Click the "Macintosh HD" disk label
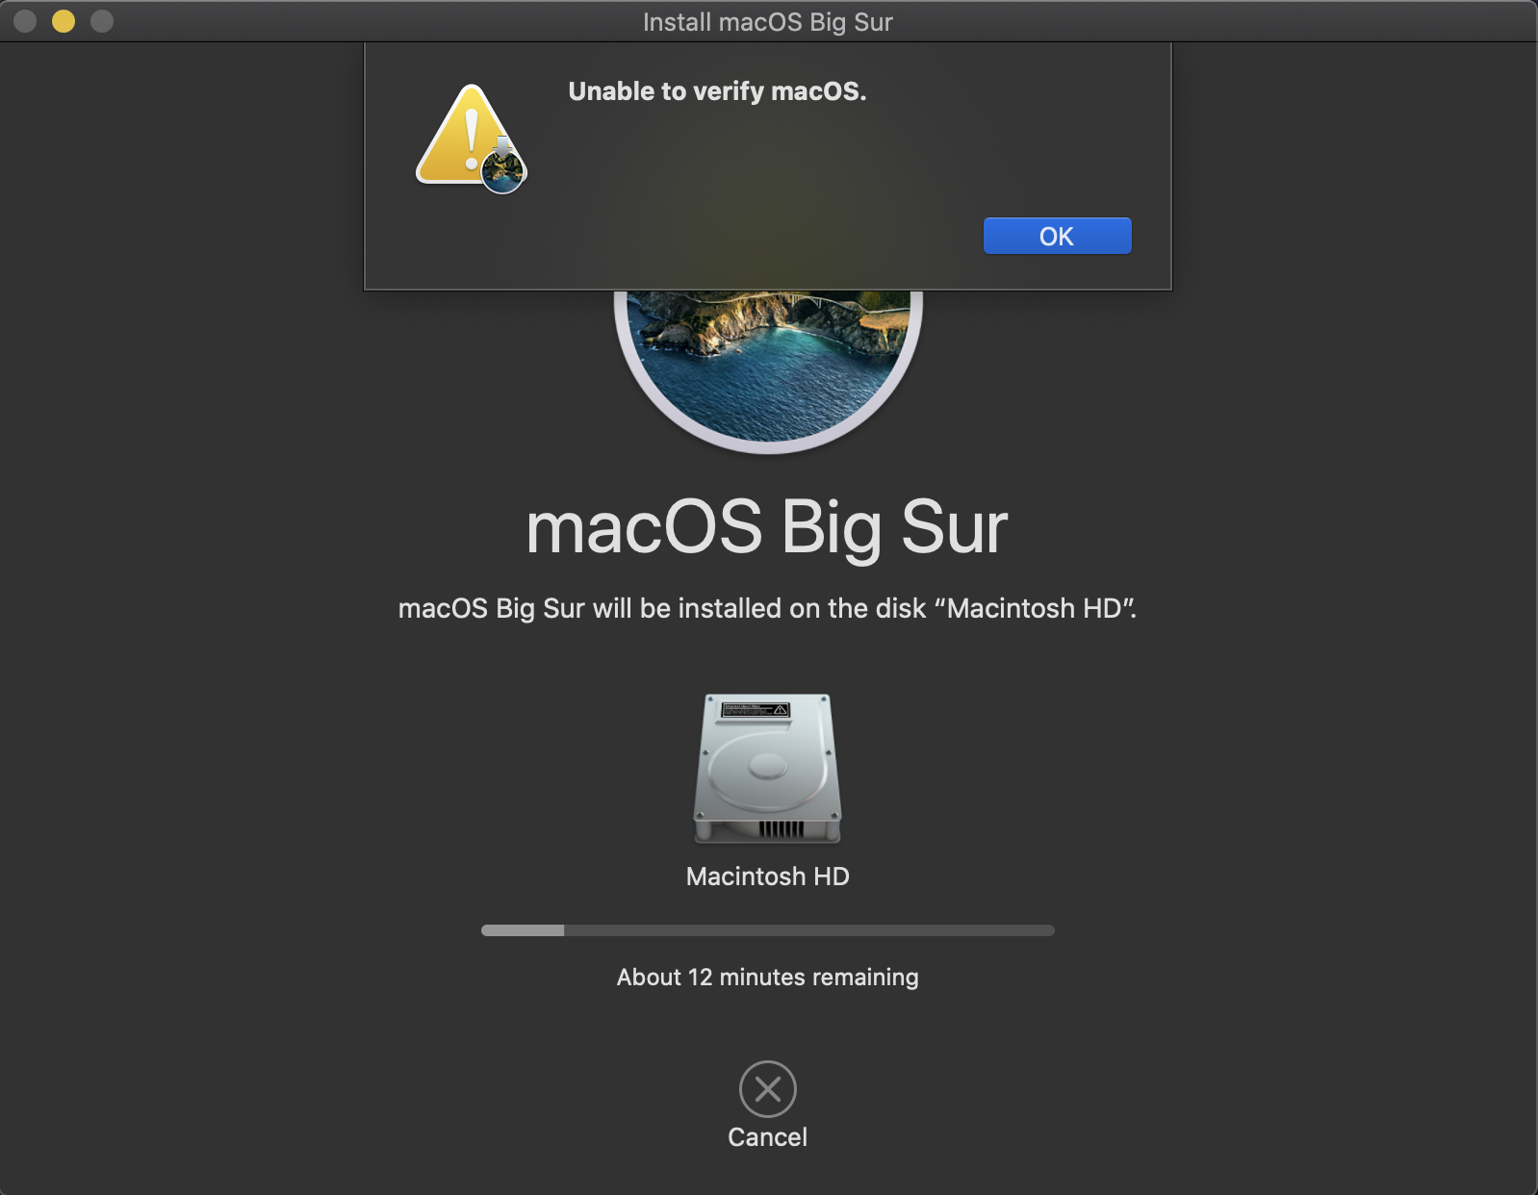Image resolution: width=1538 pixels, height=1195 pixels. point(768,877)
